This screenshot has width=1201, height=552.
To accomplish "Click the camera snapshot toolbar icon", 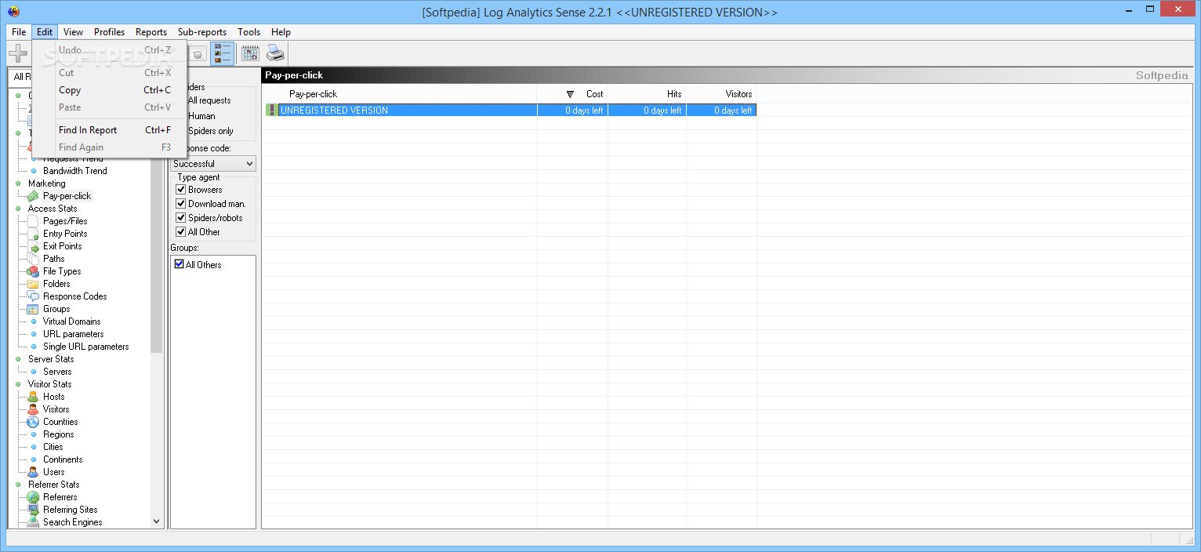I will [x=198, y=53].
